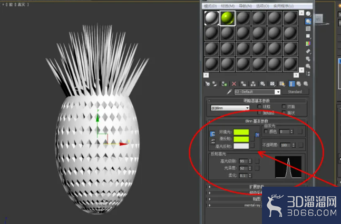
Task: Enable 线框 (Wire) checkbox
Action: click(x=259, y=106)
